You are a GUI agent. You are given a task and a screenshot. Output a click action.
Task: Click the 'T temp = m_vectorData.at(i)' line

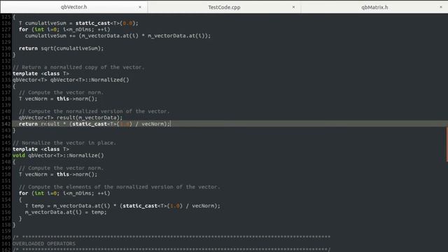(122, 206)
